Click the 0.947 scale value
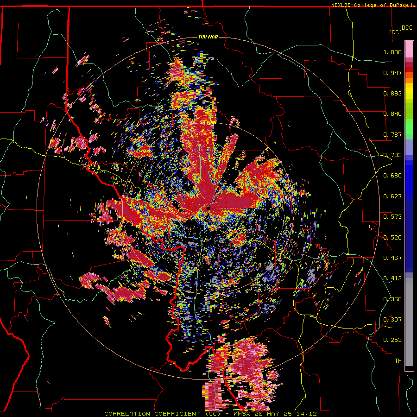 [x=392, y=73]
